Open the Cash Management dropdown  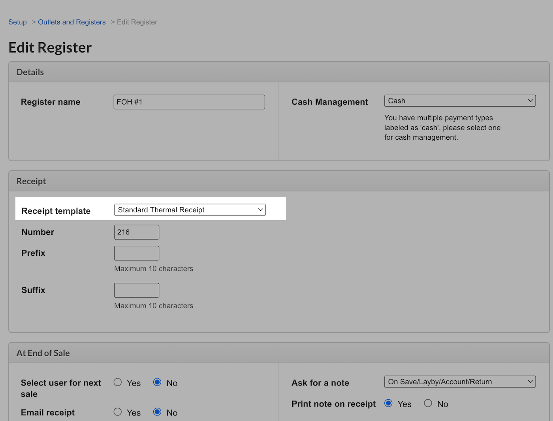coord(460,101)
